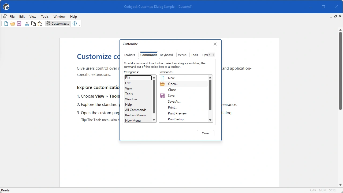Select the Save command in Commands list
Viewport: 343px width, 193px height.
coord(184,96)
